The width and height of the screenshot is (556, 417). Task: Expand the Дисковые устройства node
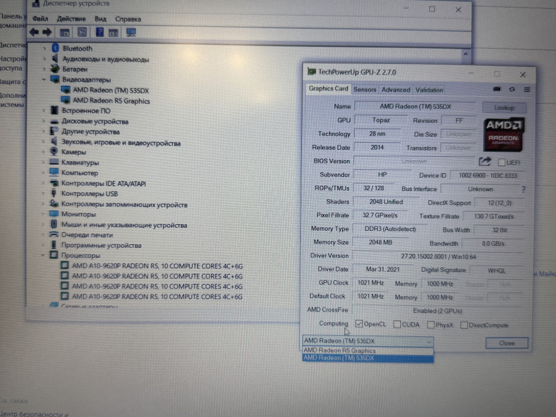[44, 121]
